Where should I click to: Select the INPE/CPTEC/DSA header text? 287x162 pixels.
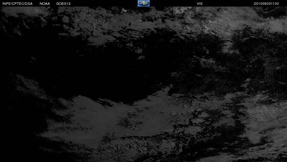pyautogui.click(x=17, y=4)
